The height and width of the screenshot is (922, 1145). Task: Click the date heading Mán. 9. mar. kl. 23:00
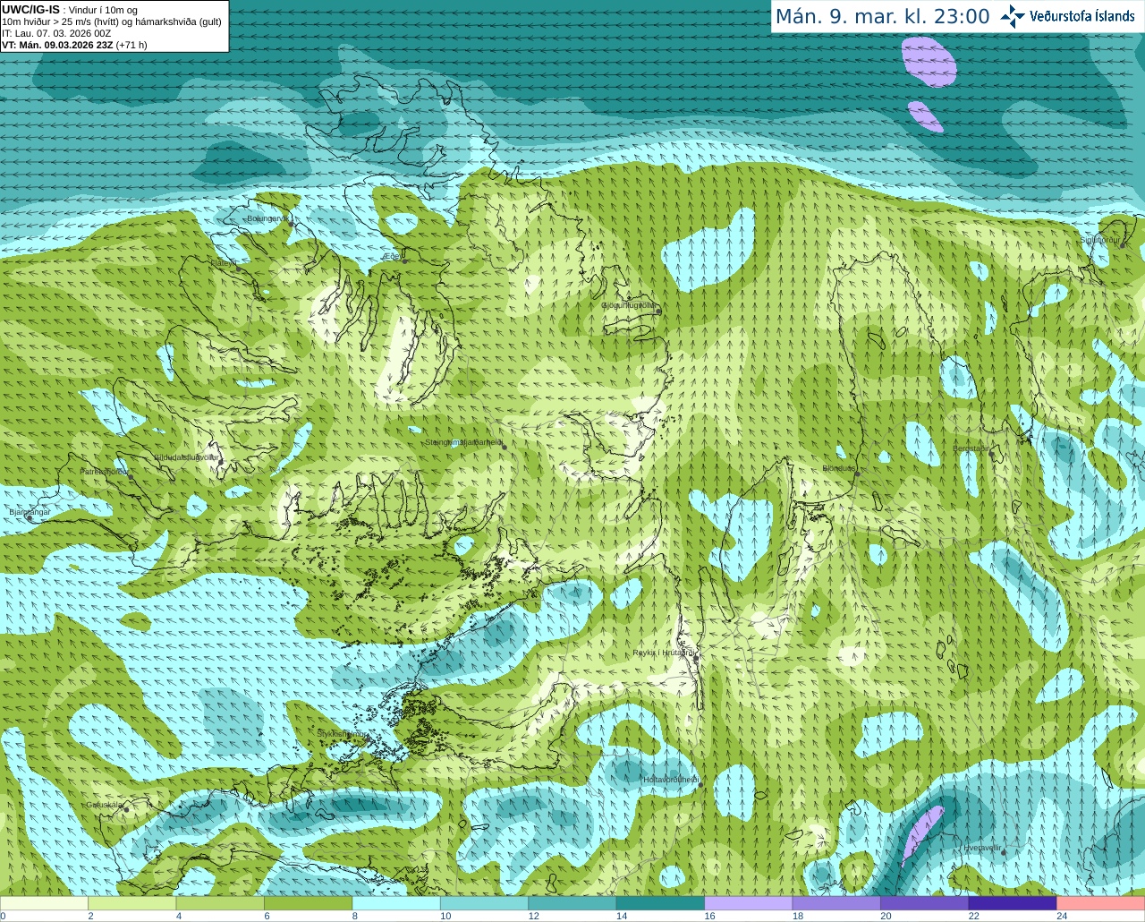point(882,16)
